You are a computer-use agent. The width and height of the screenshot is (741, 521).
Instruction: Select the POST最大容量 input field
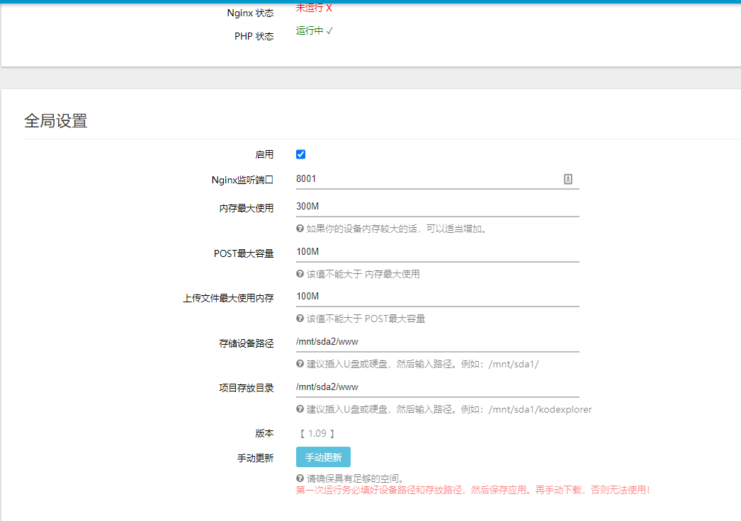tap(437, 251)
